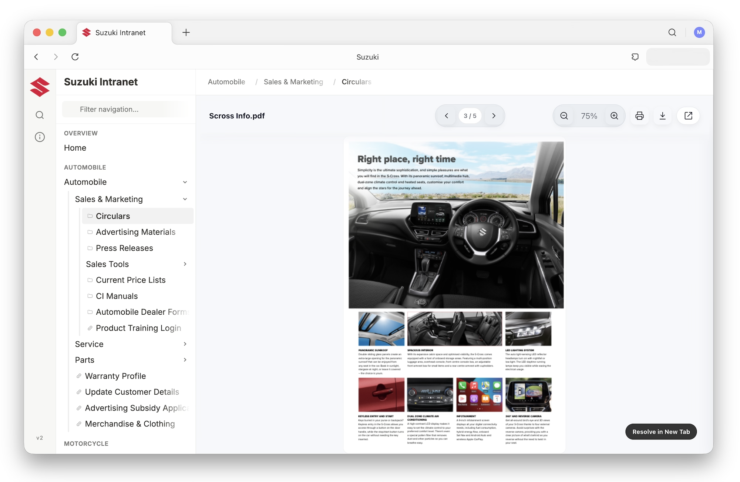Collapse the Automobile section
Image resolution: width=740 pixels, height=482 pixels.
(x=185, y=182)
